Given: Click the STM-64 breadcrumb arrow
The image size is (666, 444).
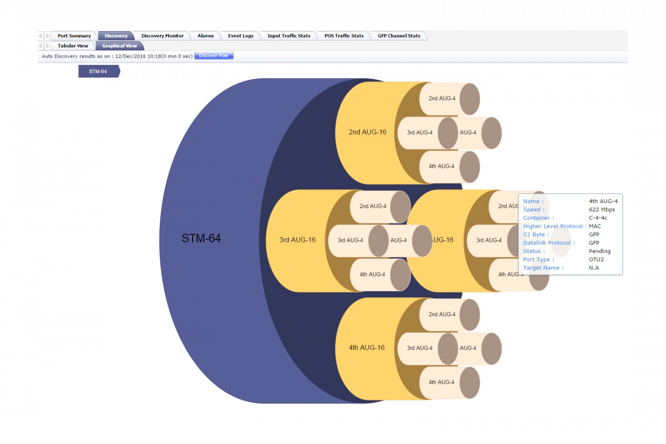Looking at the screenshot, I should coord(99,71).
